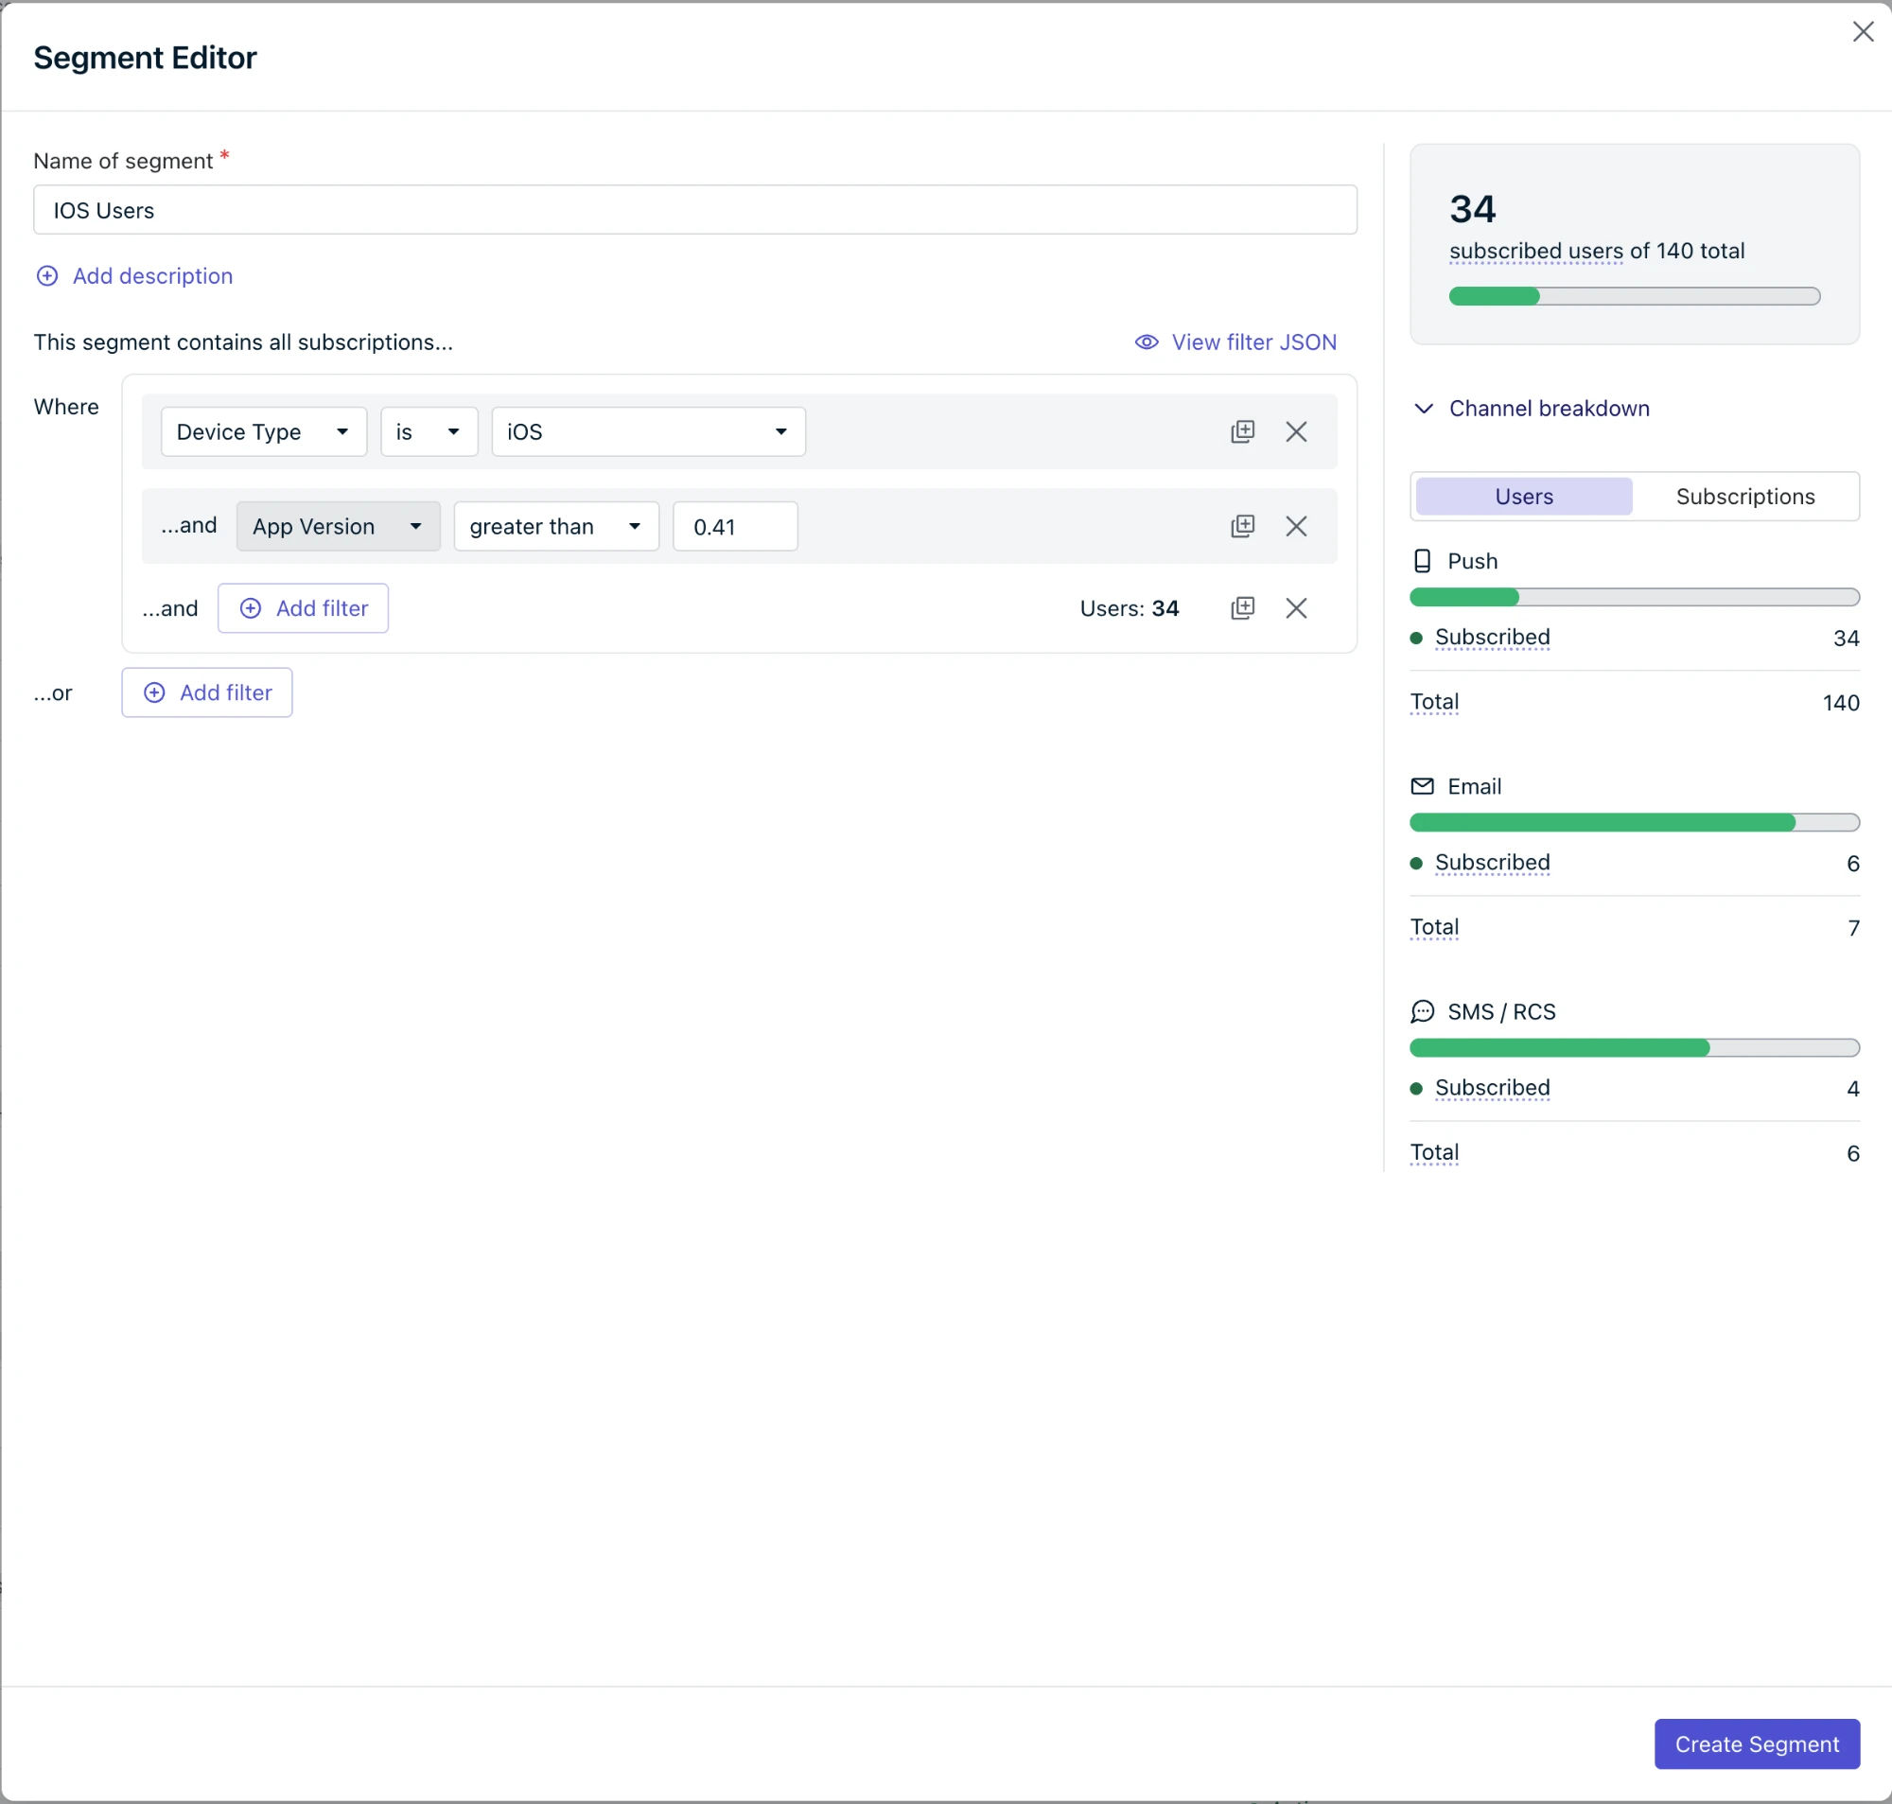The height and width of the screenshot is (1804, 1892).
Task: Open the iOS value dropdown
Action: [648, 431]
